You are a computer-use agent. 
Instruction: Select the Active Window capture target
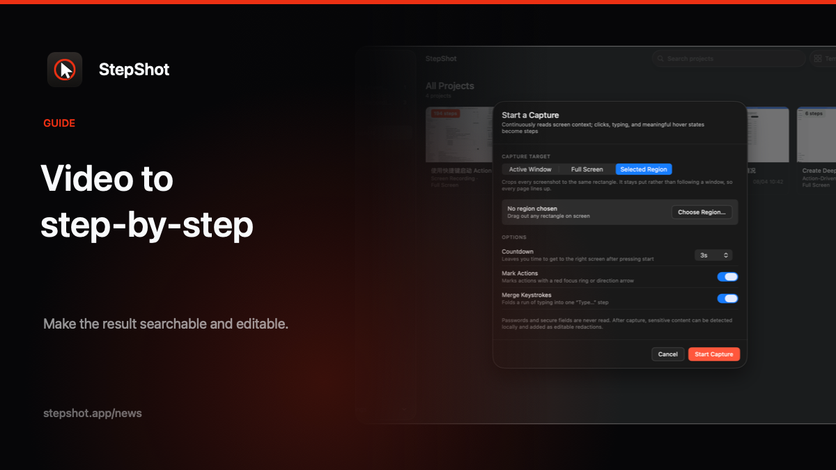(x=530, y=169)
